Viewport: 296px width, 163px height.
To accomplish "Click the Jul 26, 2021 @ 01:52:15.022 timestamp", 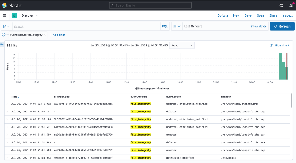I will coord(31,104).
